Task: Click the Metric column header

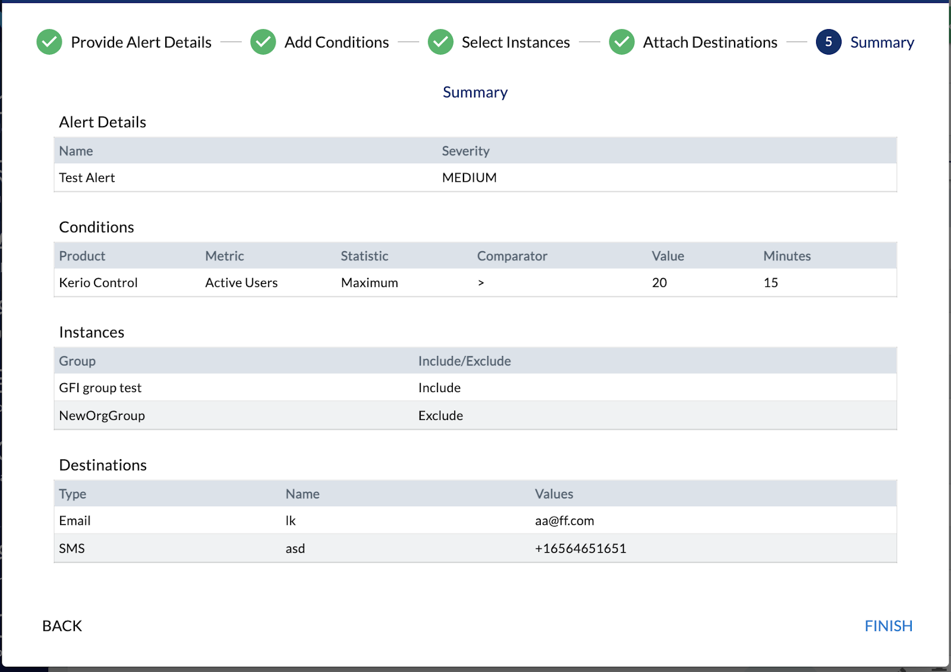Action: [x=224, y=256]
